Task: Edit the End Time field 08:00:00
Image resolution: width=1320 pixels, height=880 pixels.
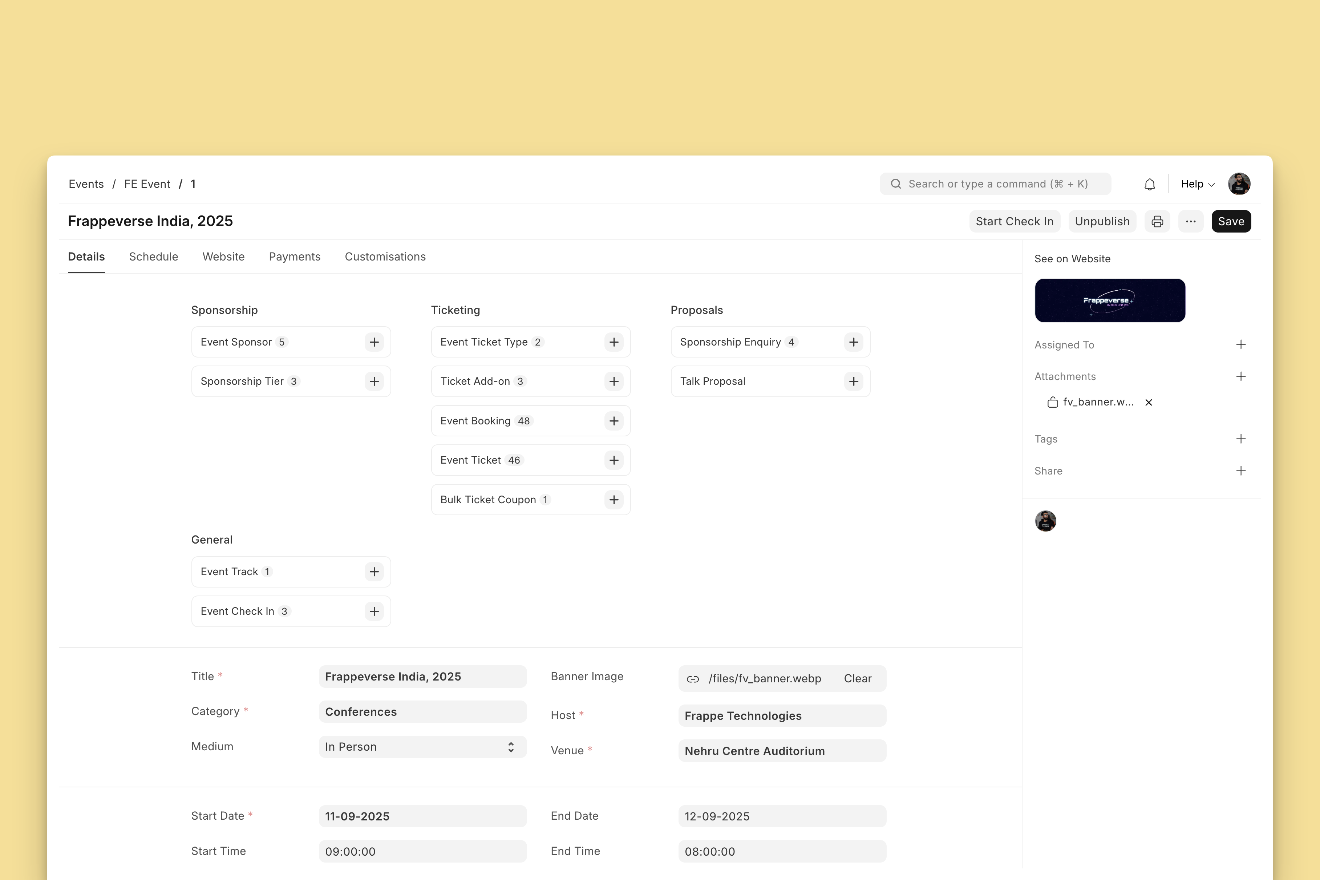Action: (782, 852)
